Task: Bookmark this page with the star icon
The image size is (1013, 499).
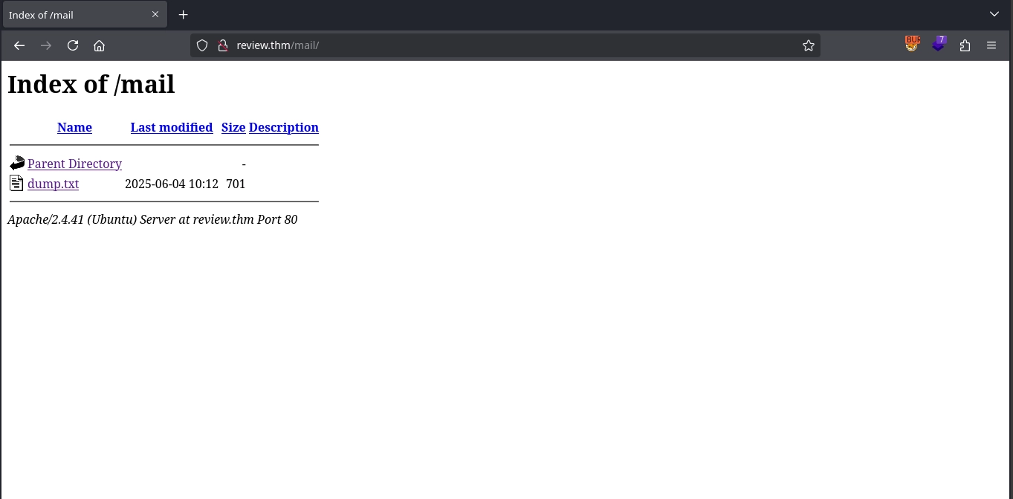Action: (x=809, y=45)
